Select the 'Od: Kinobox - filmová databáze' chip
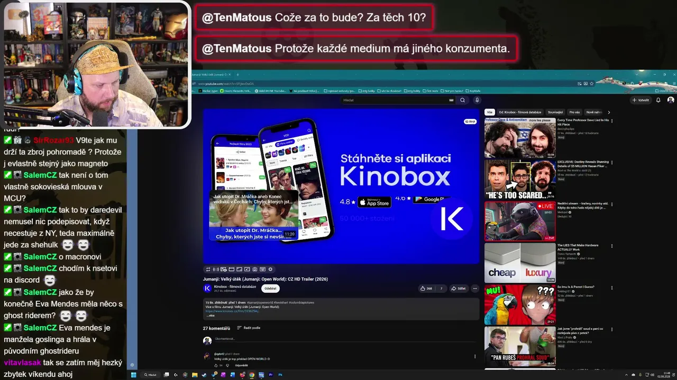 (520, 112)
